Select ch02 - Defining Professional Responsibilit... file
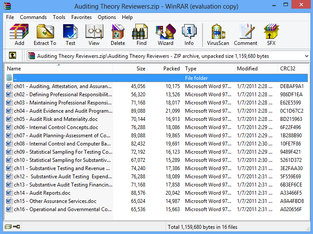The width and height of the screenshot is (313, 234). point(63,95)
